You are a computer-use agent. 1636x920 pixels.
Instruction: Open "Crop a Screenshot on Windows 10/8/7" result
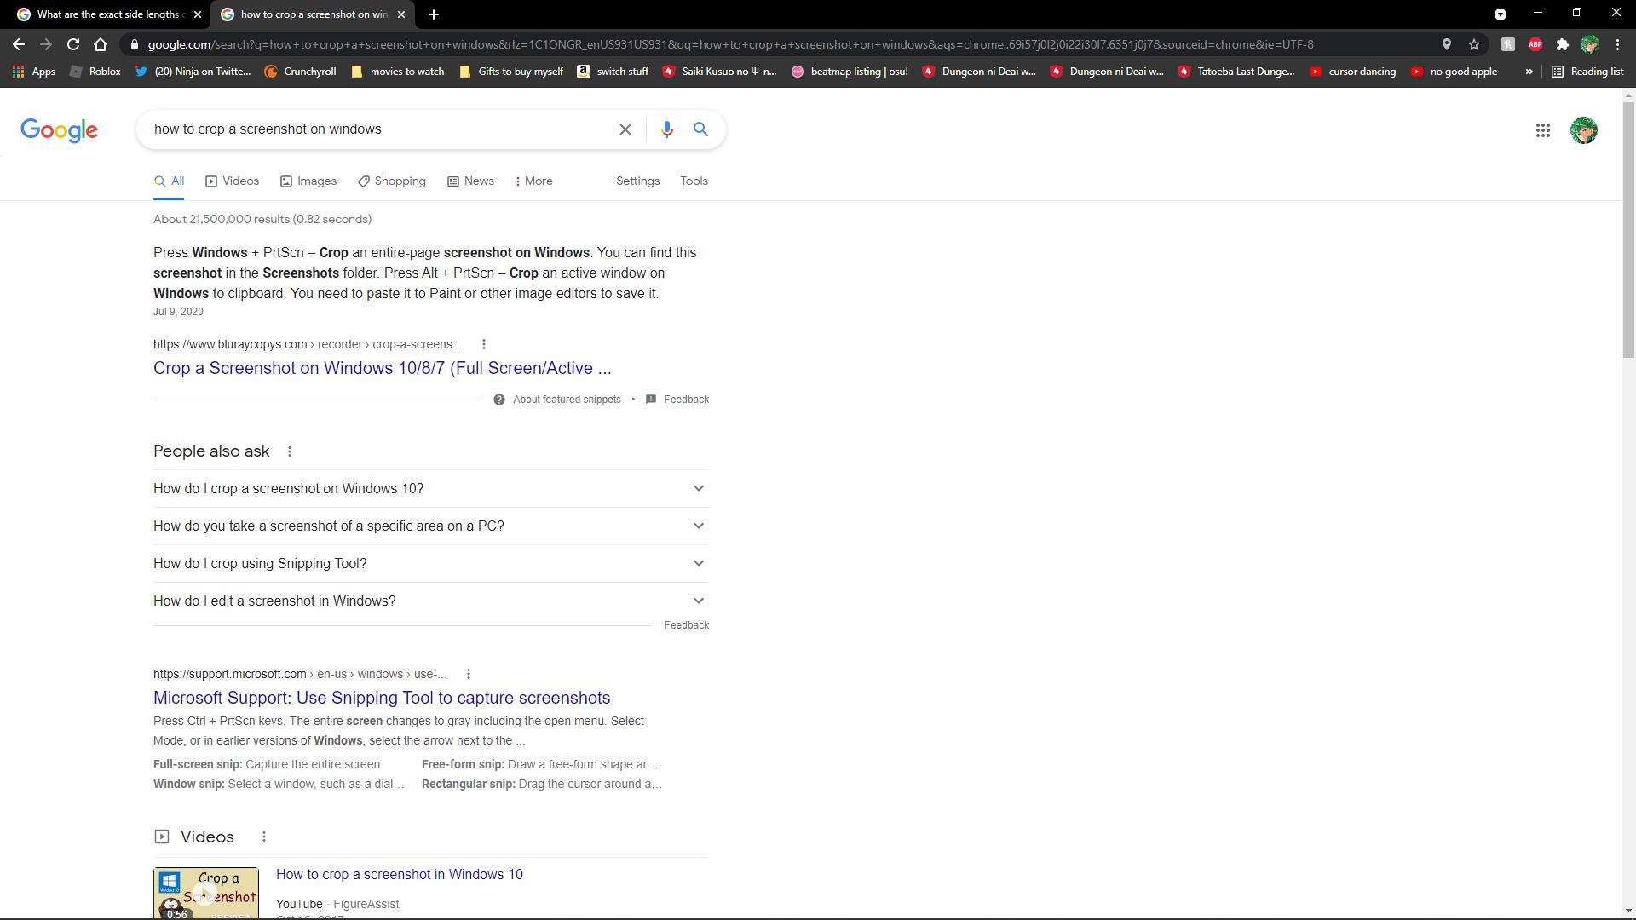pyautogui.click(x=382, y=368)
